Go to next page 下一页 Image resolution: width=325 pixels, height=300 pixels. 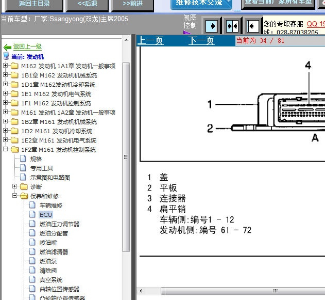pyautogui.click(x=201, y=40)
